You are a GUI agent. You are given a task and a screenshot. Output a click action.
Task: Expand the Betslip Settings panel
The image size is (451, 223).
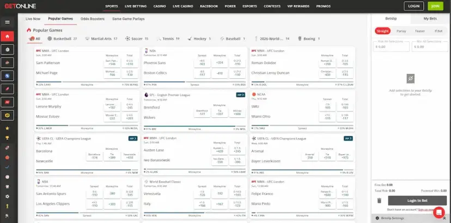pos(411,218)
